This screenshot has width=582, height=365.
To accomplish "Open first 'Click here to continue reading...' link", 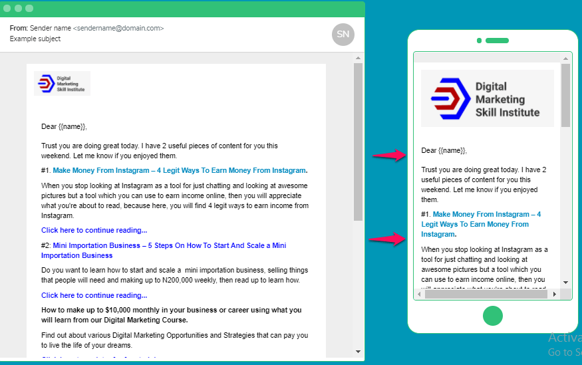I will (94, 230).
